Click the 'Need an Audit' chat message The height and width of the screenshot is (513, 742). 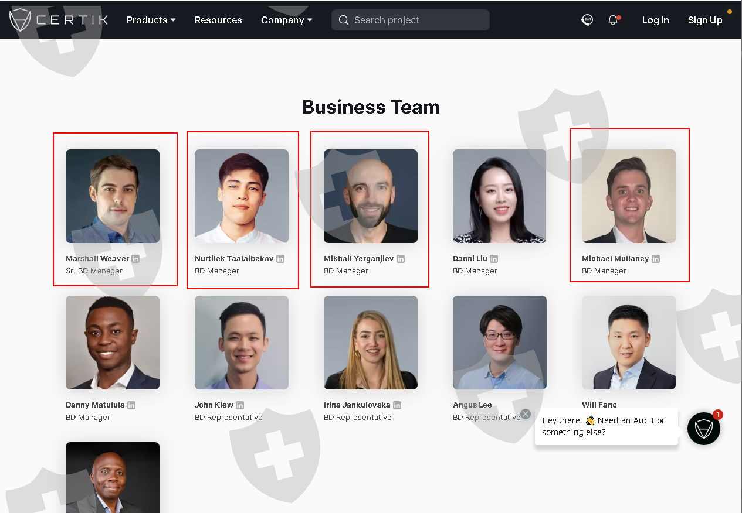(x=607, y=426)
